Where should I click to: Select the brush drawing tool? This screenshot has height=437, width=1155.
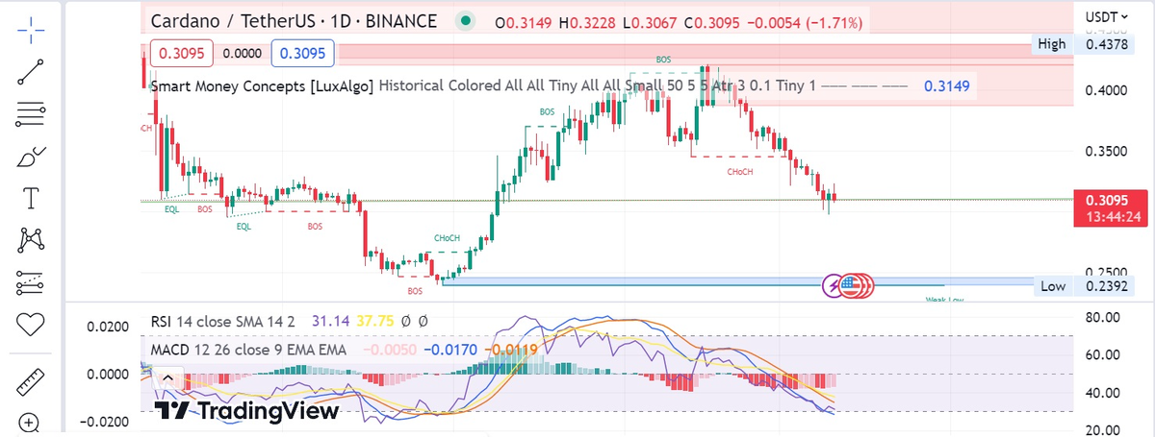coord(31,157)
